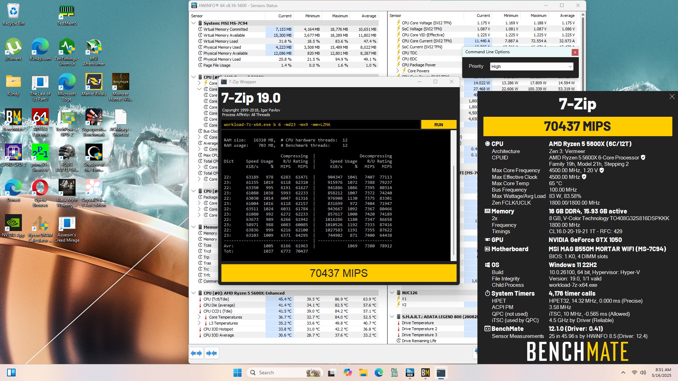
Task: Open Priority dropdown in Command Line Options
Action: coord(531,66)
